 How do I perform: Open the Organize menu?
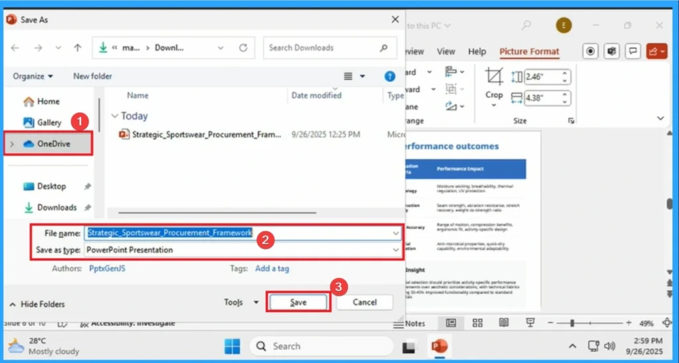33,76
